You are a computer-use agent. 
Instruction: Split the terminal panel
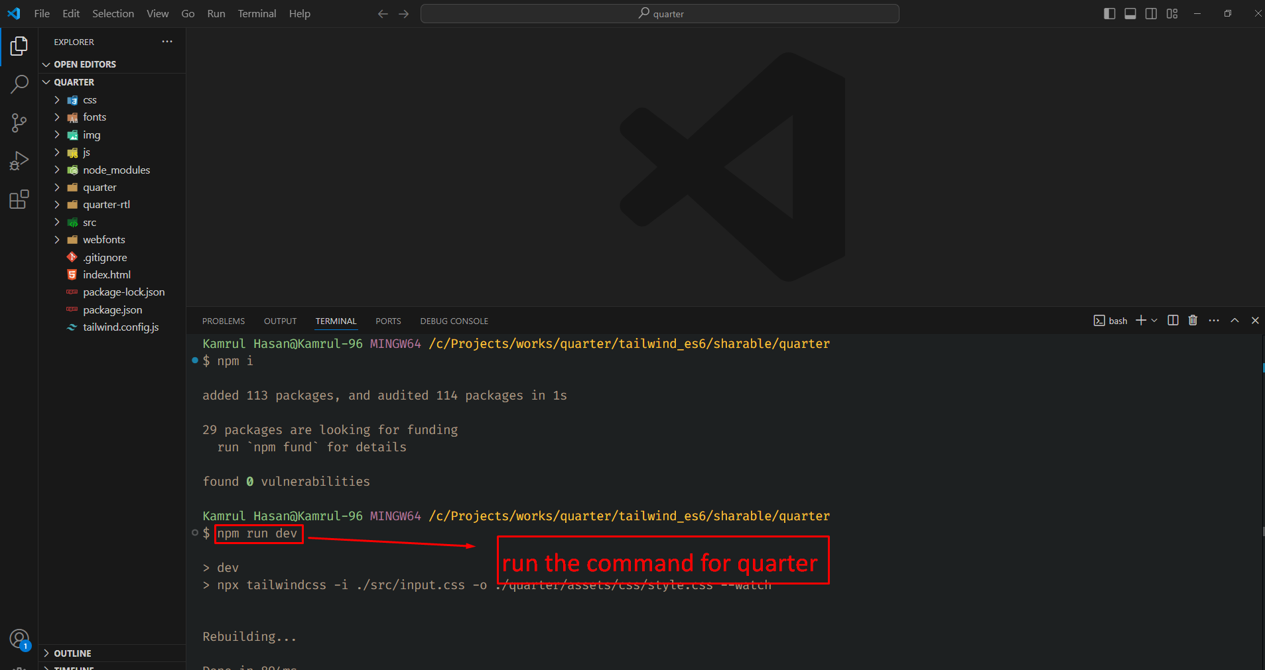coord(1173,321)
